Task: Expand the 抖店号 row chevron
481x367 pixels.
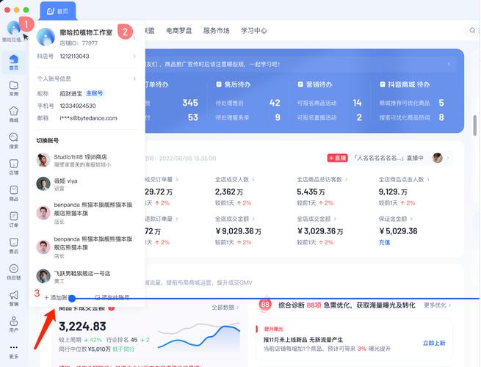Action: point(135,57)
